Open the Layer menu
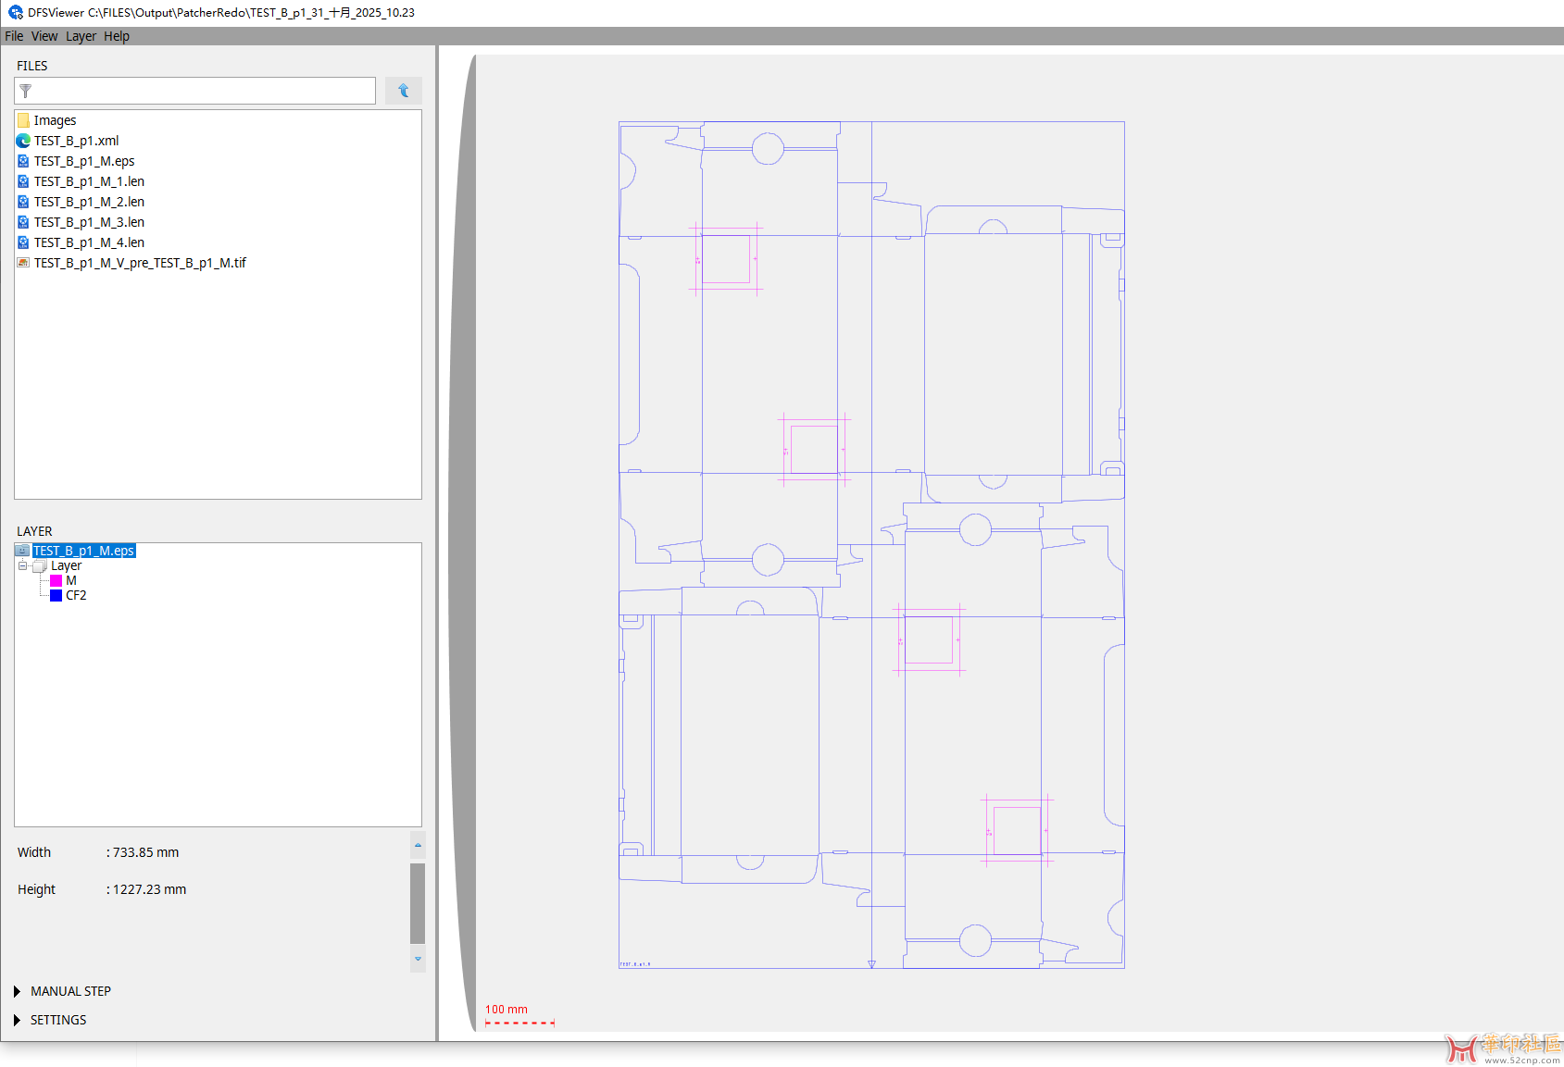The width and height of the screenshot is (1564, 1067). click(81, 36)
